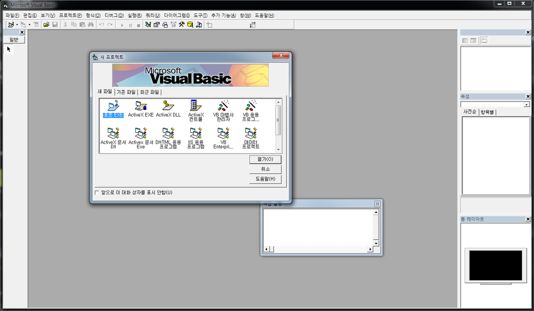
Task: Click scroll-down arrow of project list
Action: (x=278, y=149)
